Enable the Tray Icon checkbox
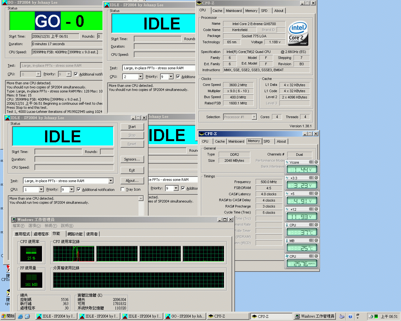 [122, 189]
